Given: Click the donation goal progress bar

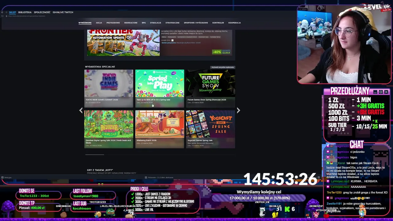Looking at the screenshot, I should (x=259, y=198).
